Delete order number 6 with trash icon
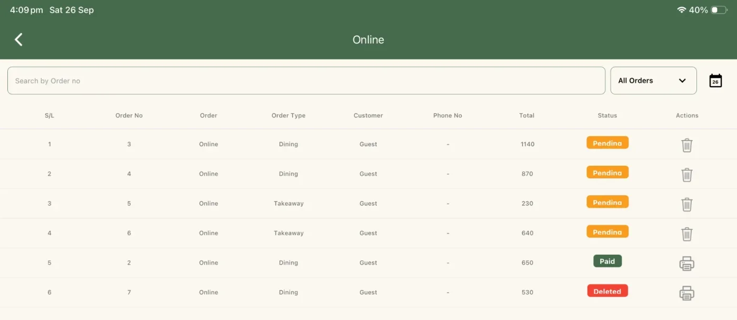 [x=687, y=234]
